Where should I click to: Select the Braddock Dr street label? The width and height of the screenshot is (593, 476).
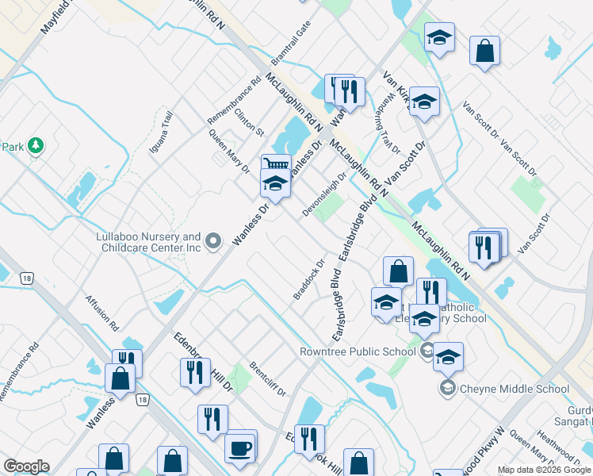pos(309,279)
